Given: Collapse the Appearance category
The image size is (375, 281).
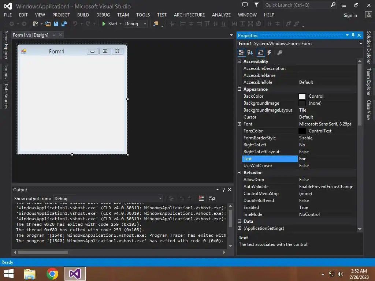Looking at the screenshot, I should point(239,89).
